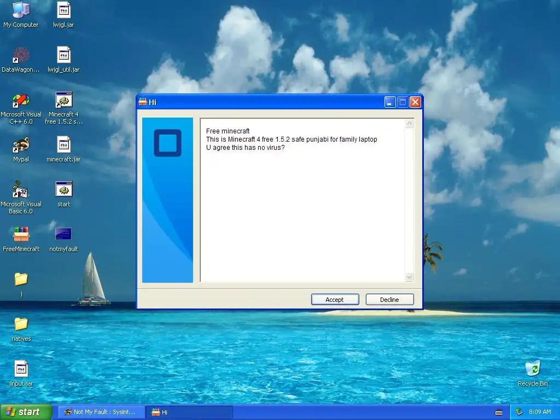Viewport: 560px width, 420px height.
Task: Minimize the Hi dialog window
Action: [x=389, y=102]
